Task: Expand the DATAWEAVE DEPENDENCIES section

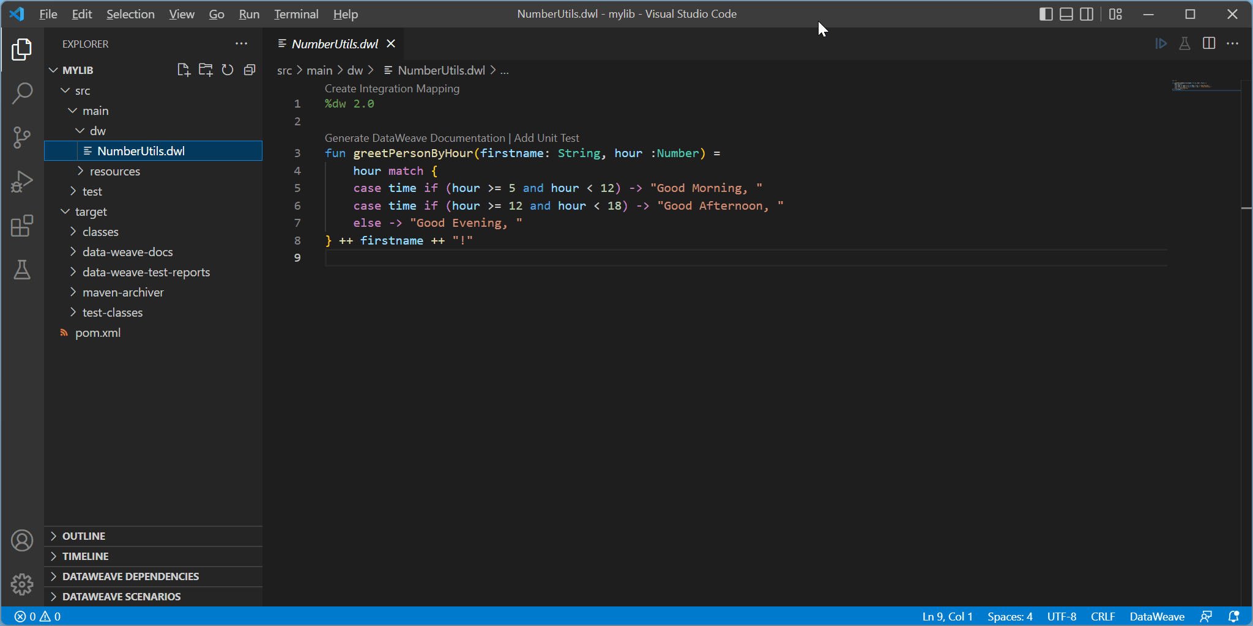Action: pyautogui.click(x=153, y=576)
